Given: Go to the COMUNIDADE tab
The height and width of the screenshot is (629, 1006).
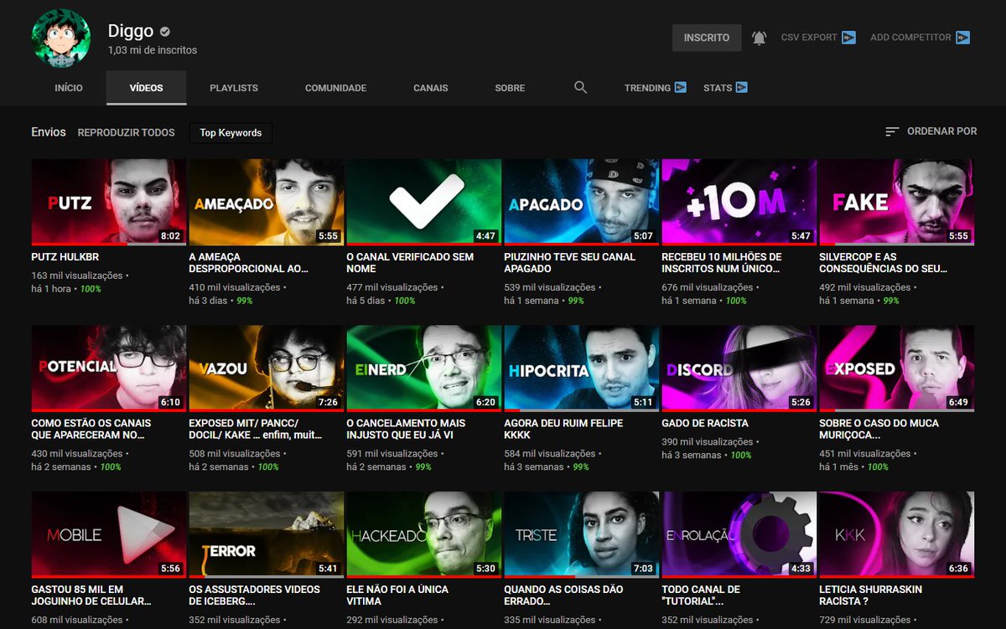Looking at the screenshot, I should [335, 88].
